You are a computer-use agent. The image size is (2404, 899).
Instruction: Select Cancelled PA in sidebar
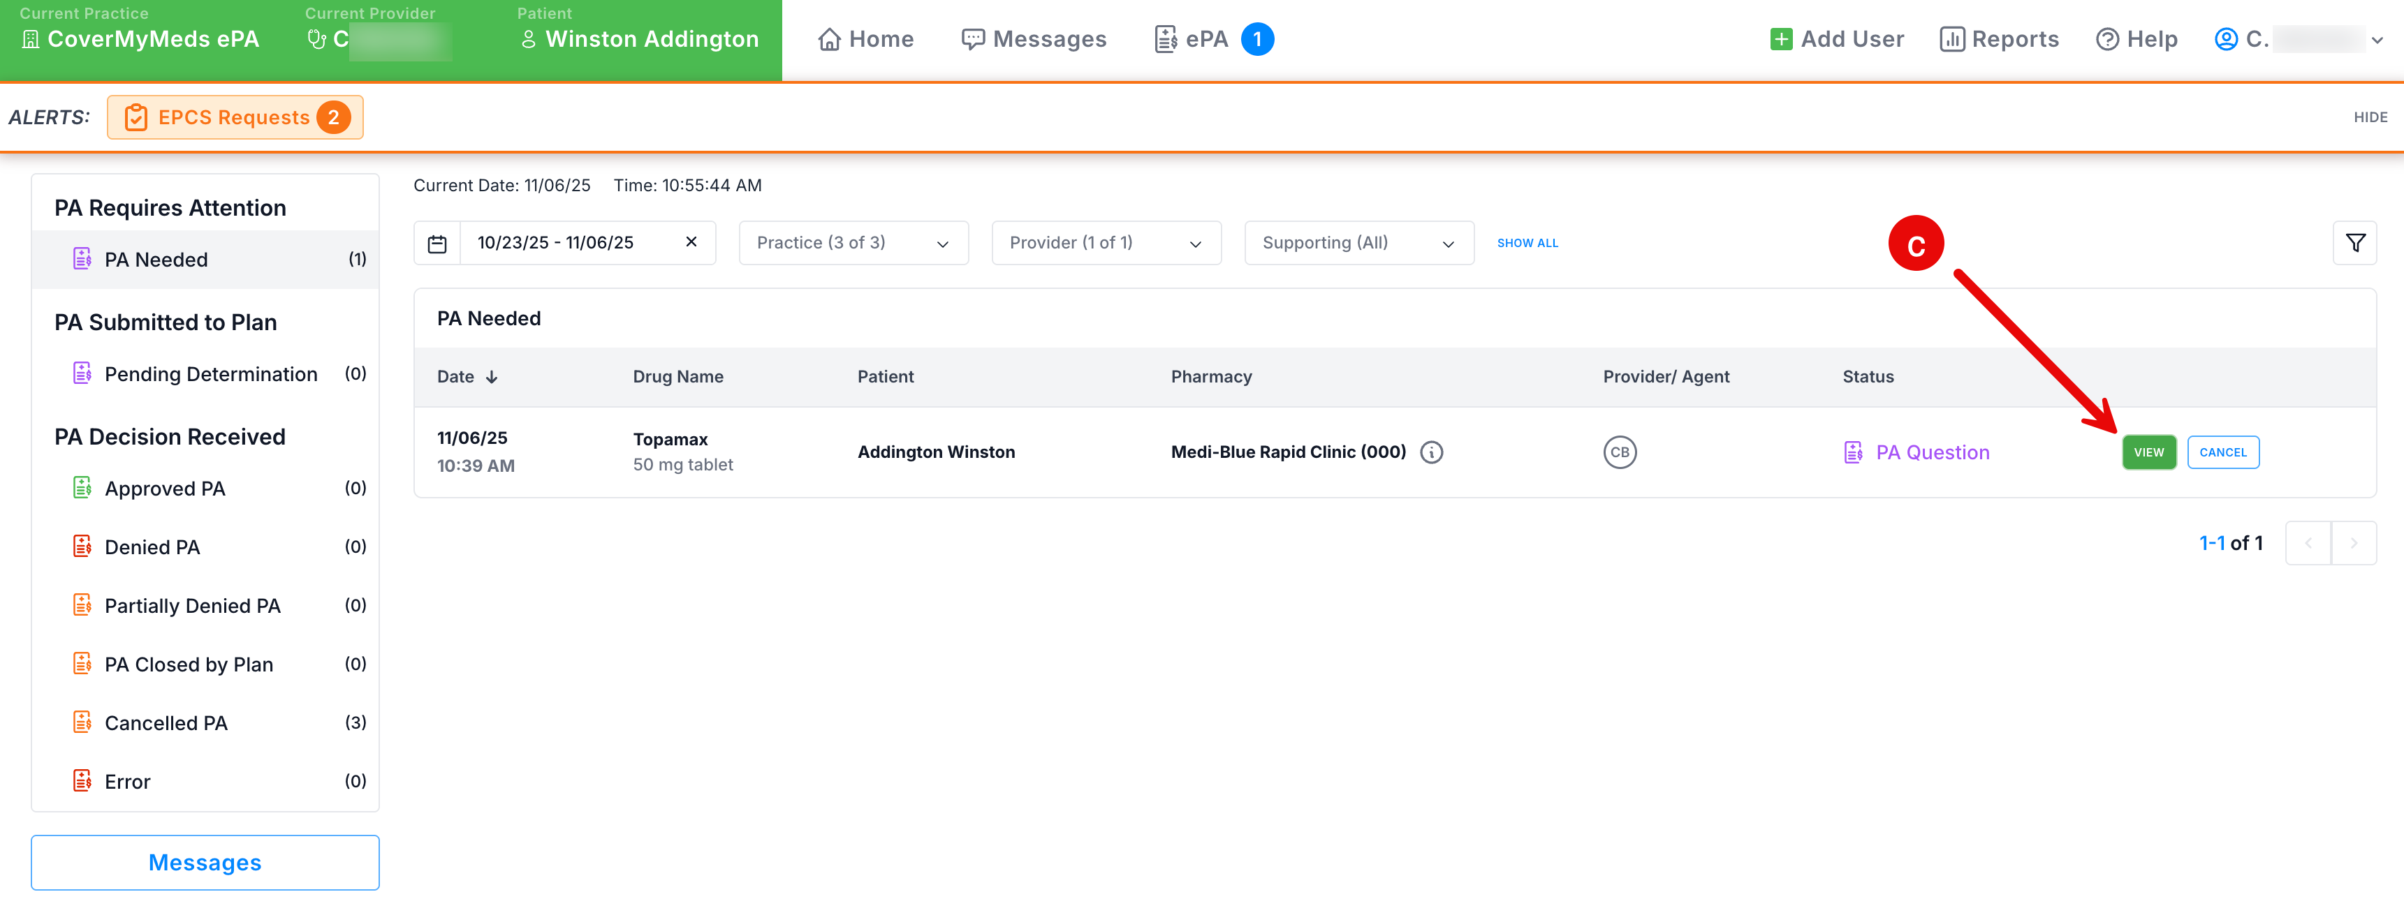166,722
